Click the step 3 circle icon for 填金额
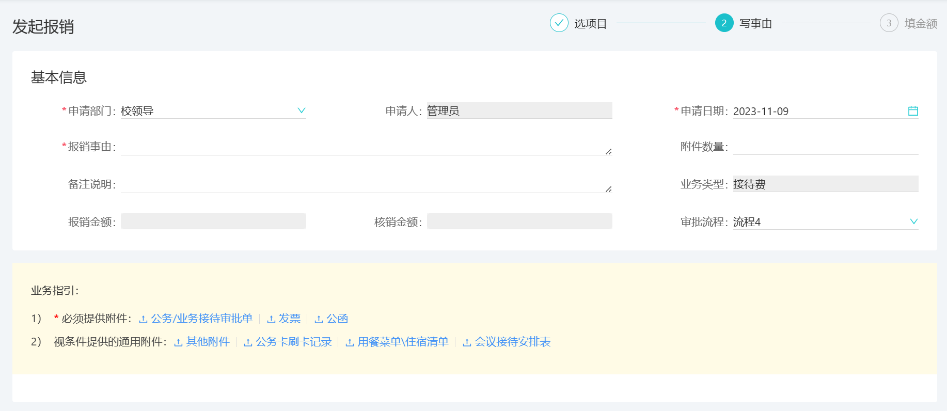The image size is (947, 411). 889,23
